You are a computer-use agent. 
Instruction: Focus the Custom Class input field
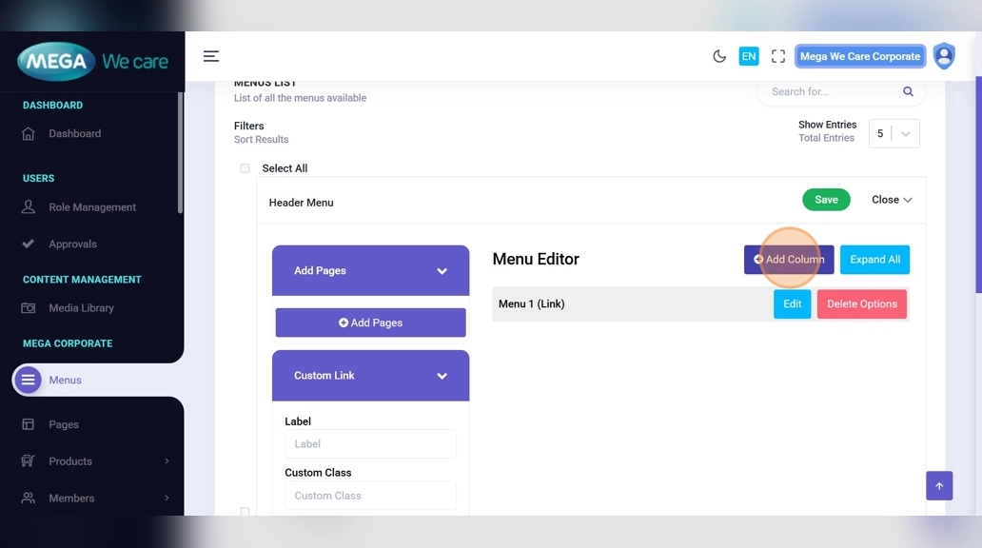click(370, 496)
